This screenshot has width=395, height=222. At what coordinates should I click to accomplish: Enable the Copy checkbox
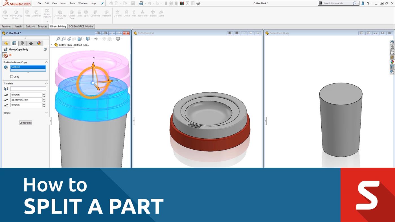pos(12,77)
